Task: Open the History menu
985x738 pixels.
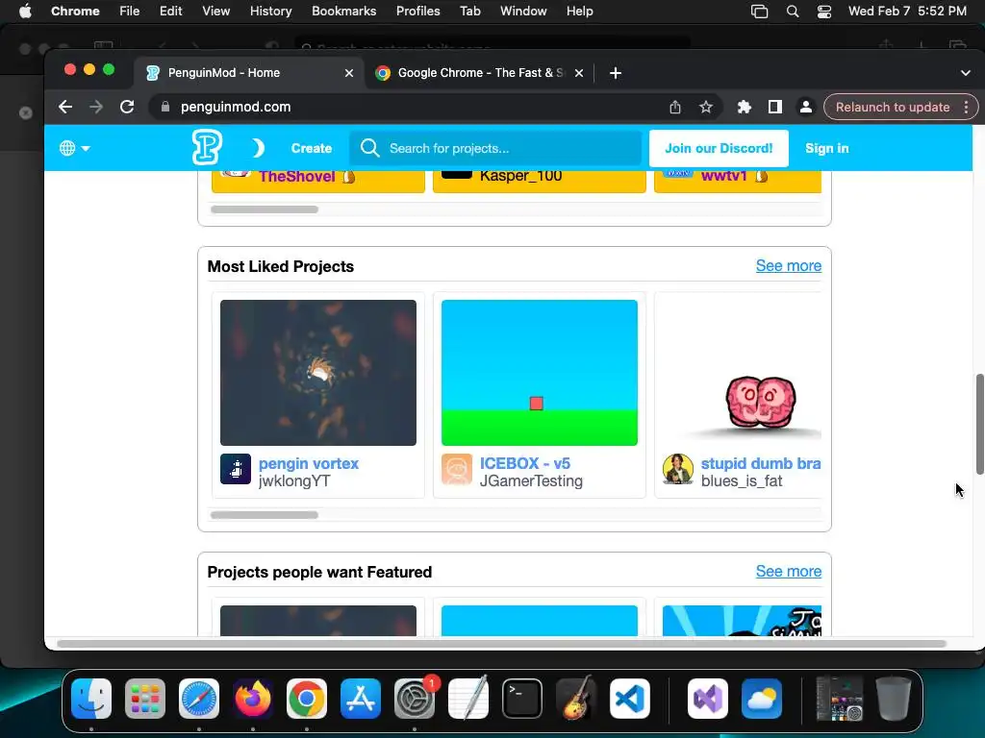Action: [270, 12]
